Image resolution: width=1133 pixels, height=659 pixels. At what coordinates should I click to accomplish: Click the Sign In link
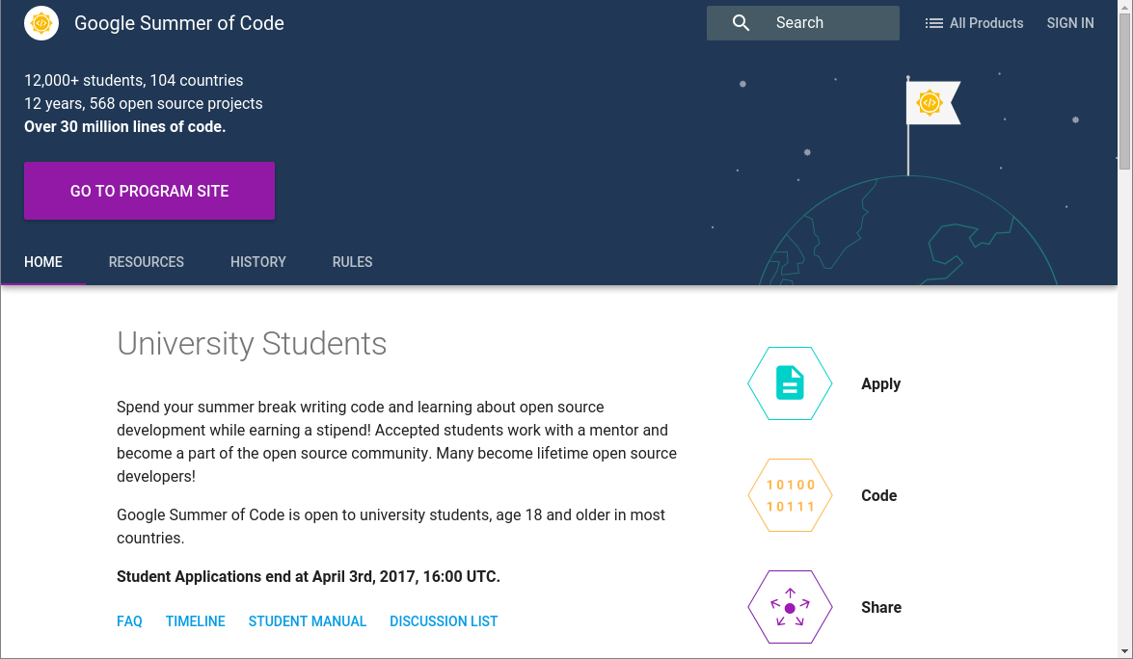point(1070,23)
